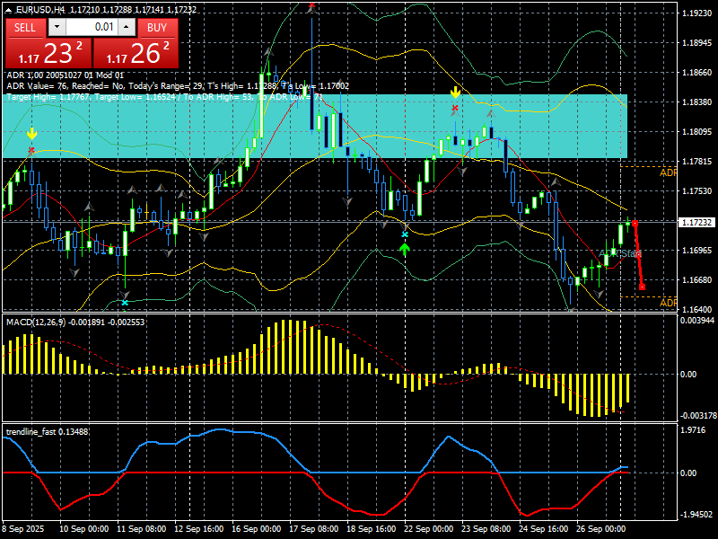Select the cyan cross marker near 11 Sep low

coord(125,303)
